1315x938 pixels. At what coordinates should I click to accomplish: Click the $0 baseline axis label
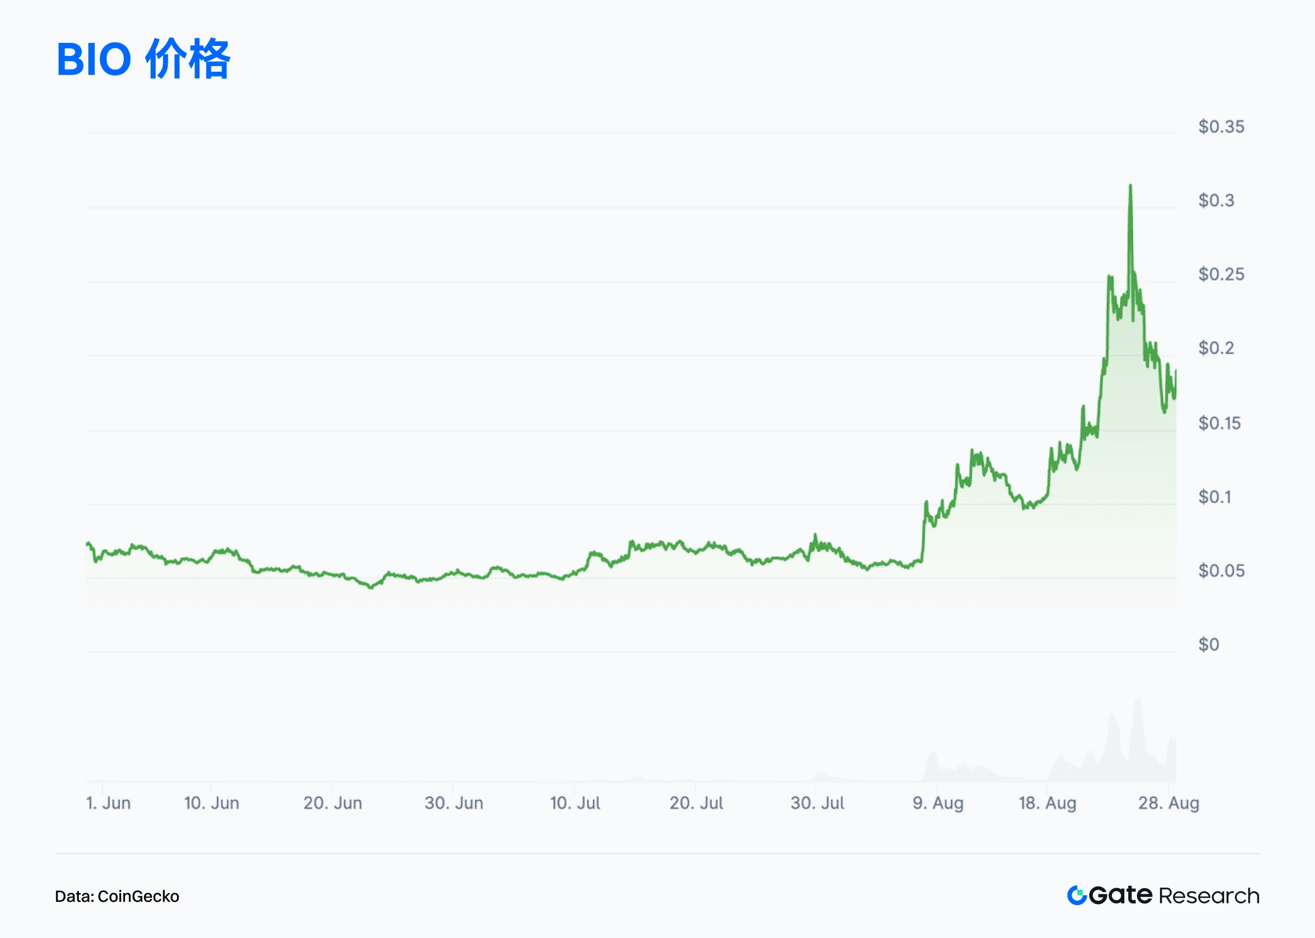click(x=1208, y=644)
